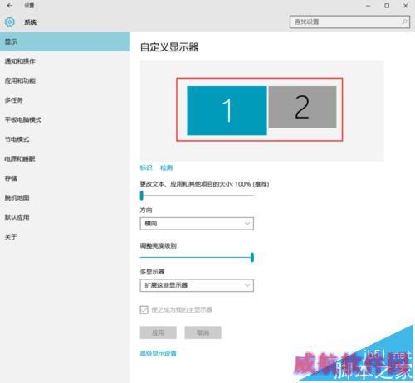
Task: Open 显示 settings category
Action: 65,41
